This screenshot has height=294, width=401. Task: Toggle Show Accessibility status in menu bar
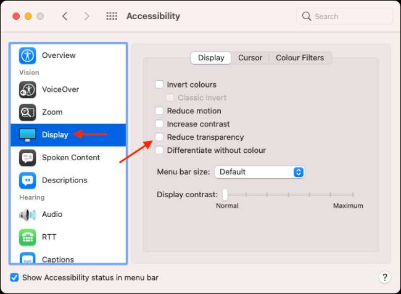click(15, 277)
